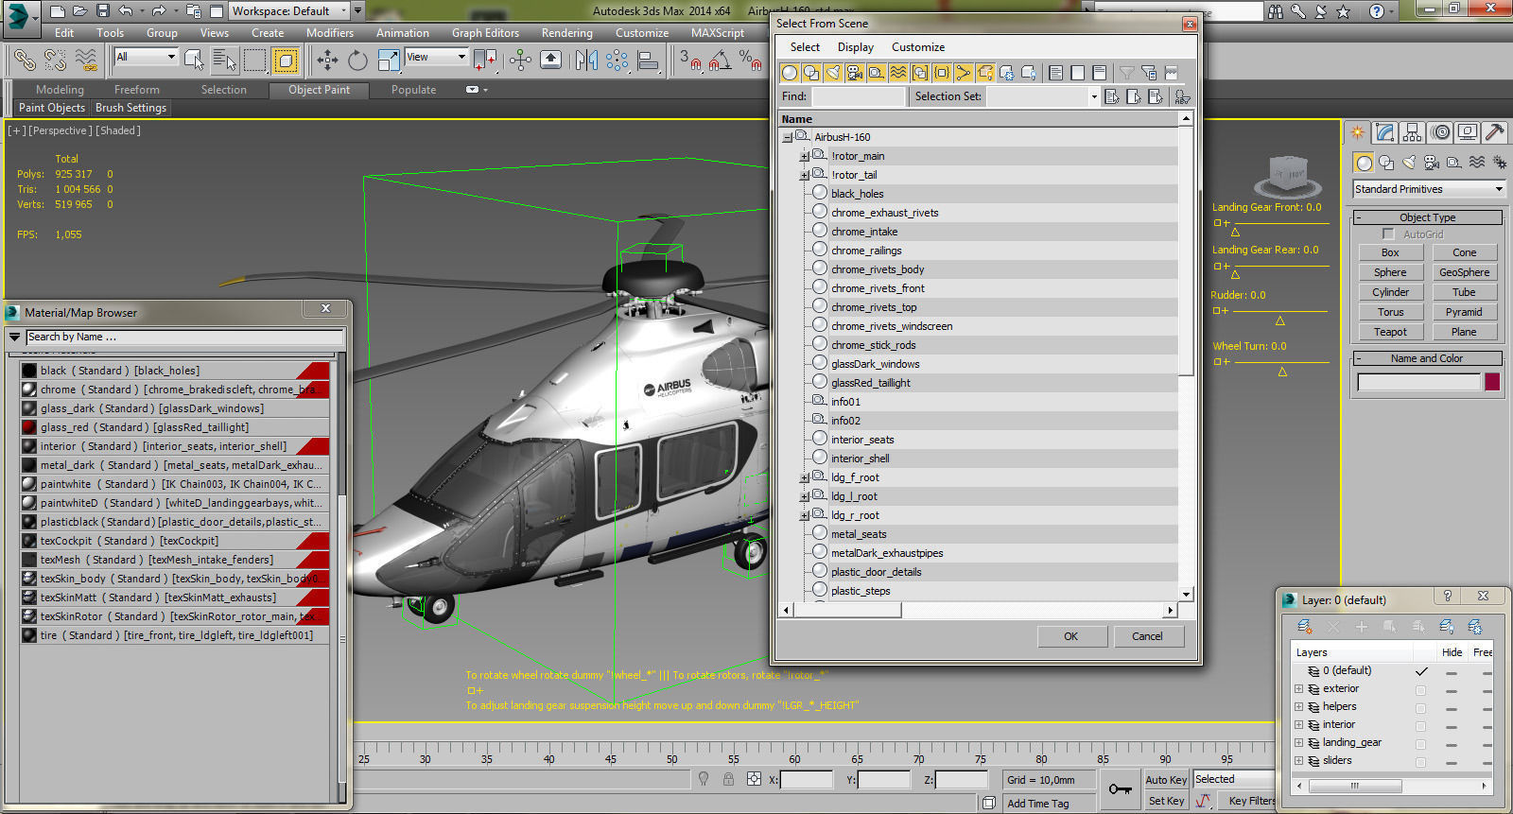This screenshot has height=814, width=1513.
Task: Click the Bind to Space Warp tool
Action: 86,61
